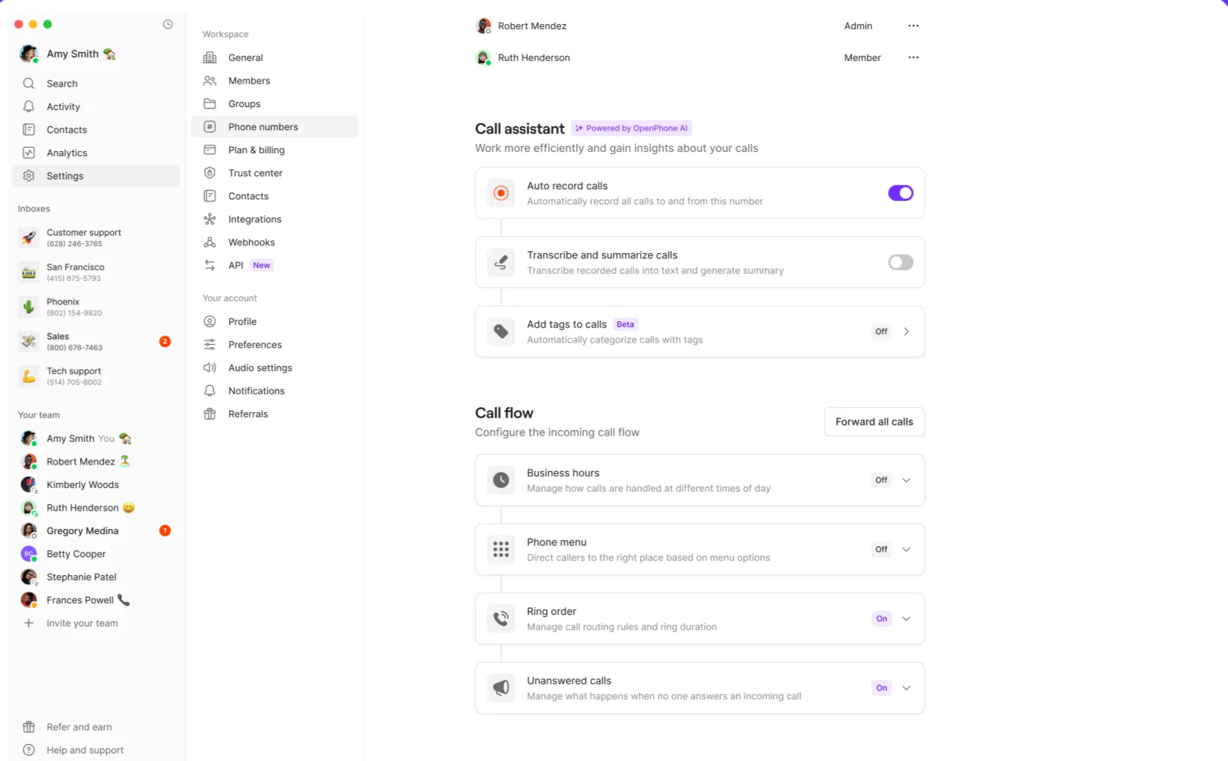The image size is (1228, 761).
Task: Click the clock history icon at top
Action: (x=167, y=24)
